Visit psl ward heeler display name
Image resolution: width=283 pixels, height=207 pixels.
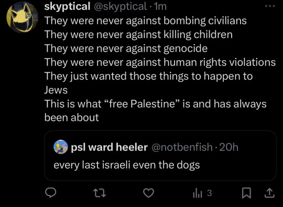click(109, 147)
